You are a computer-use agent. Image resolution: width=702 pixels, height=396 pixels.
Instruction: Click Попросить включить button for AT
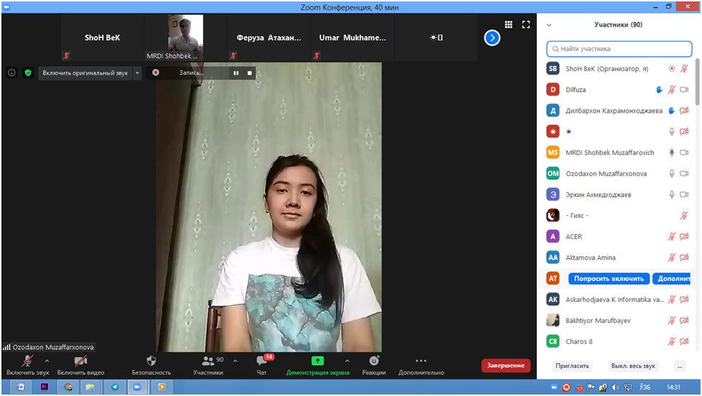pos(609,278)
